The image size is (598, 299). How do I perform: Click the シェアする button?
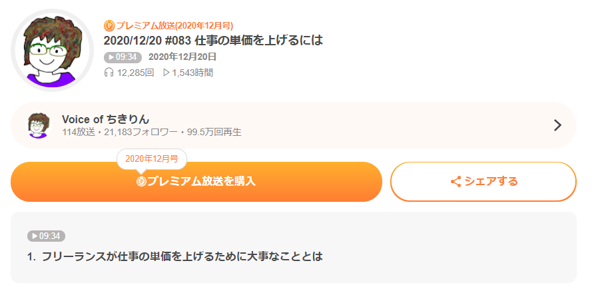(x=483, y=182)
